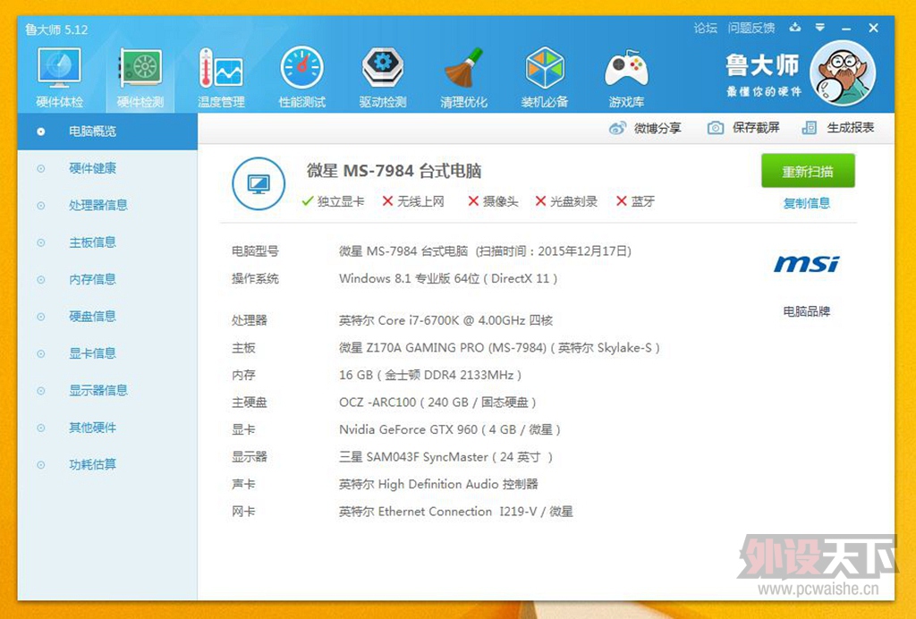Select 电脑概览 in the sidebar
Image resolution: width=916 pixels, height=619 pixels.
pos(107,131)
